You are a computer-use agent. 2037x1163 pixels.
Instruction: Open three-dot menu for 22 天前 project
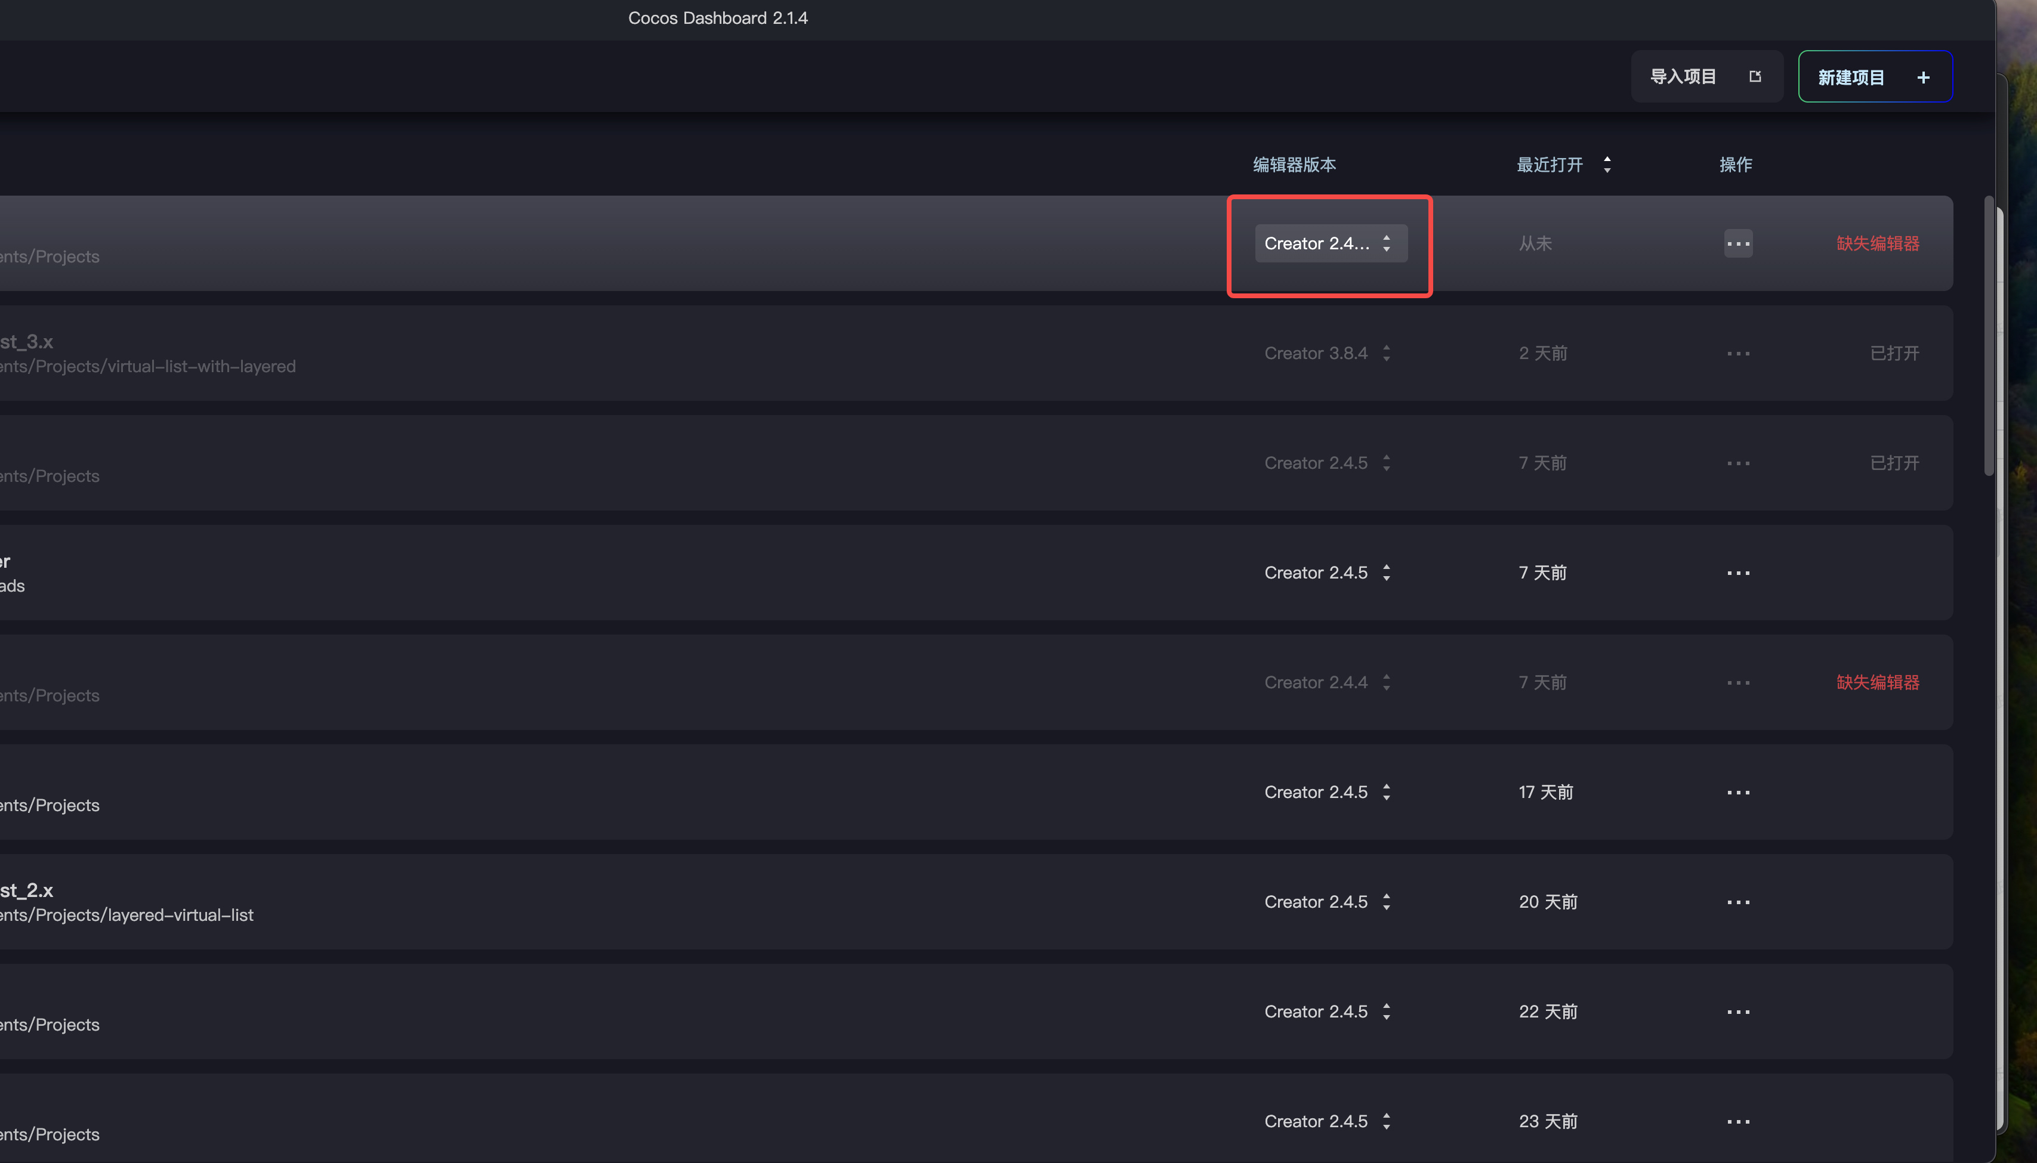[1738, 1012]
